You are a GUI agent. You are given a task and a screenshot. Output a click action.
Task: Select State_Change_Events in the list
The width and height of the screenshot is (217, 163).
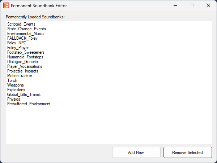tap(26, 29)
